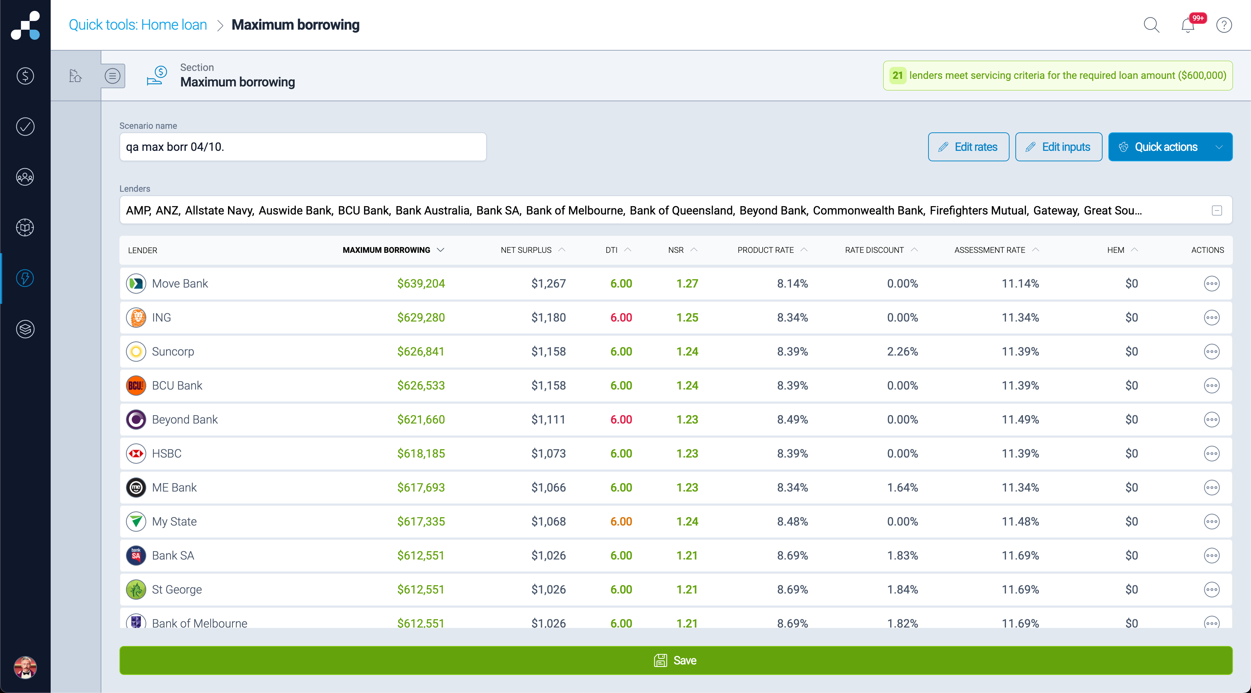Click the search magnifier icon
The width and height of the screenshot is (1251, 693).
(x=1151, y=25)
